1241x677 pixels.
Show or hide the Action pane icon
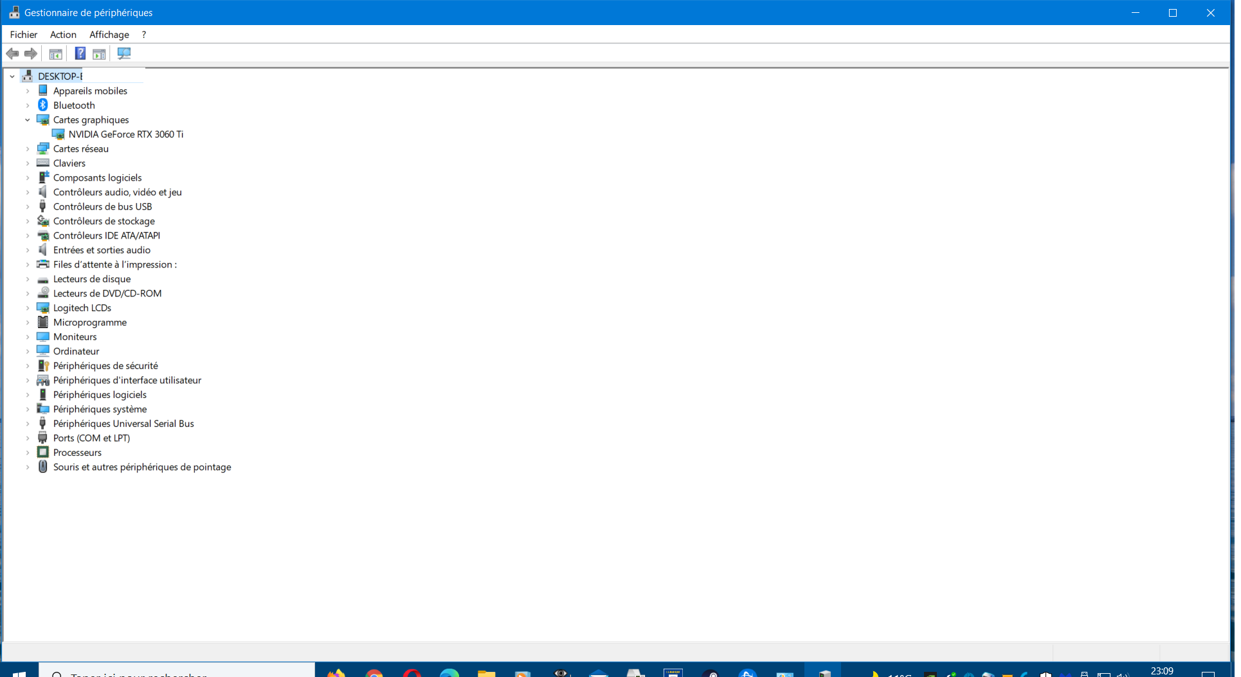pos(99,54)
